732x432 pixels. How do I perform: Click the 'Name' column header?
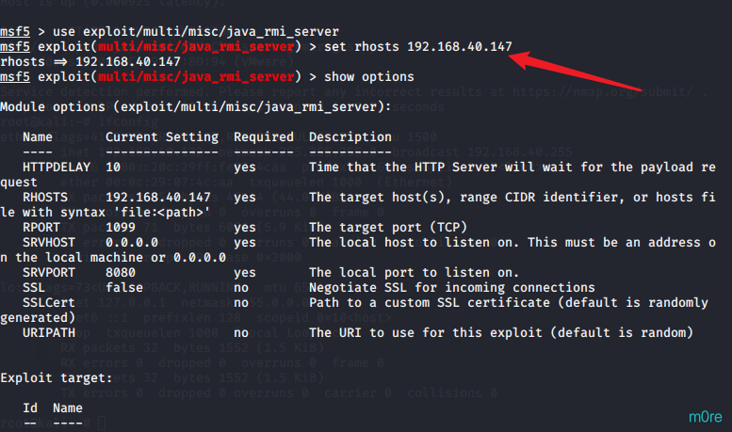pyautogui.click(x=38, y=137)
